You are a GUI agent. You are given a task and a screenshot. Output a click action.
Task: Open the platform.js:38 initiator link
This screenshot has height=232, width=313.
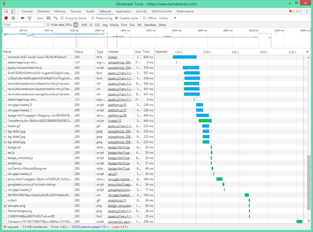(117, 115)
